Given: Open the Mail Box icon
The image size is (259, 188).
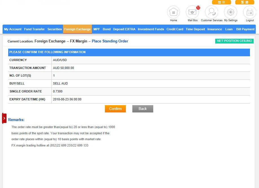Looking at the screenshot, I should 192,12.
